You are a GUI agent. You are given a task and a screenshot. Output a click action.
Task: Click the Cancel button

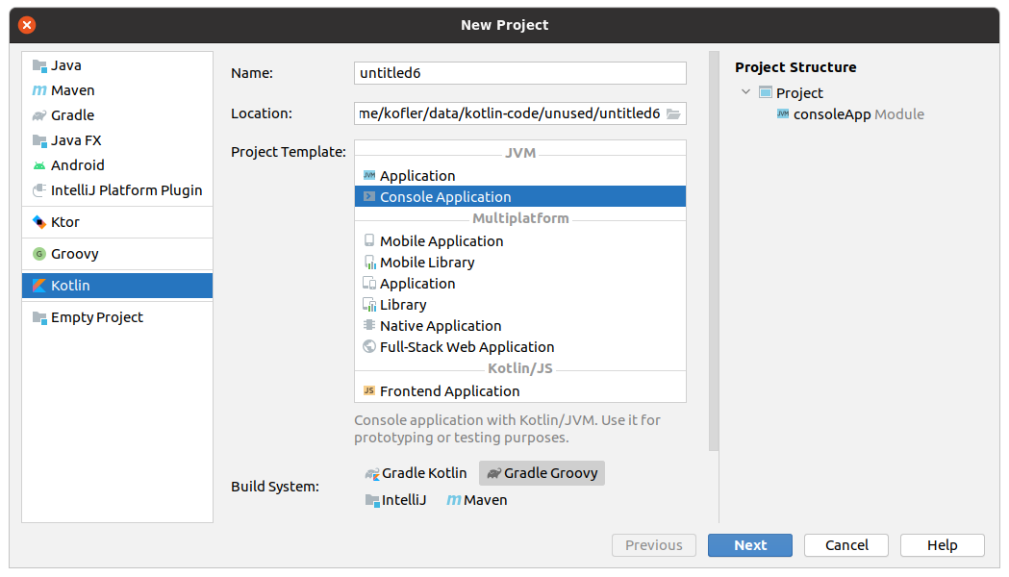(x=846, y=545)
